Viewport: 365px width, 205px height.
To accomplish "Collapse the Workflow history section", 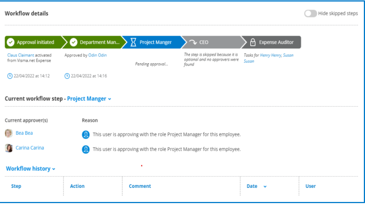I will pos(54,169).
